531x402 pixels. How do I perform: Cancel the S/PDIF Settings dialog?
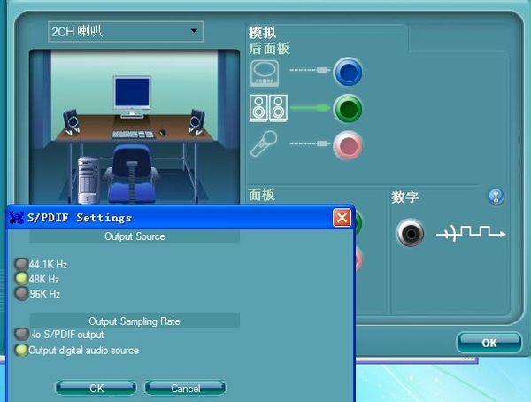tap(185, 388)
